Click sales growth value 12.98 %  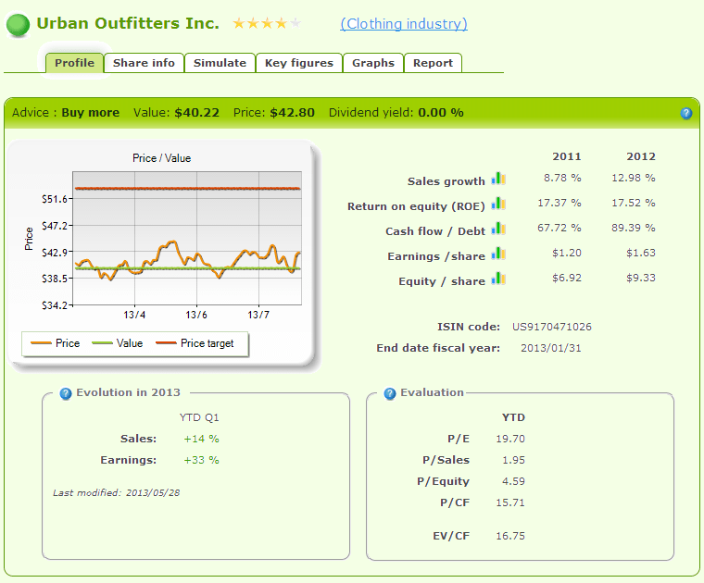[633, 178]
